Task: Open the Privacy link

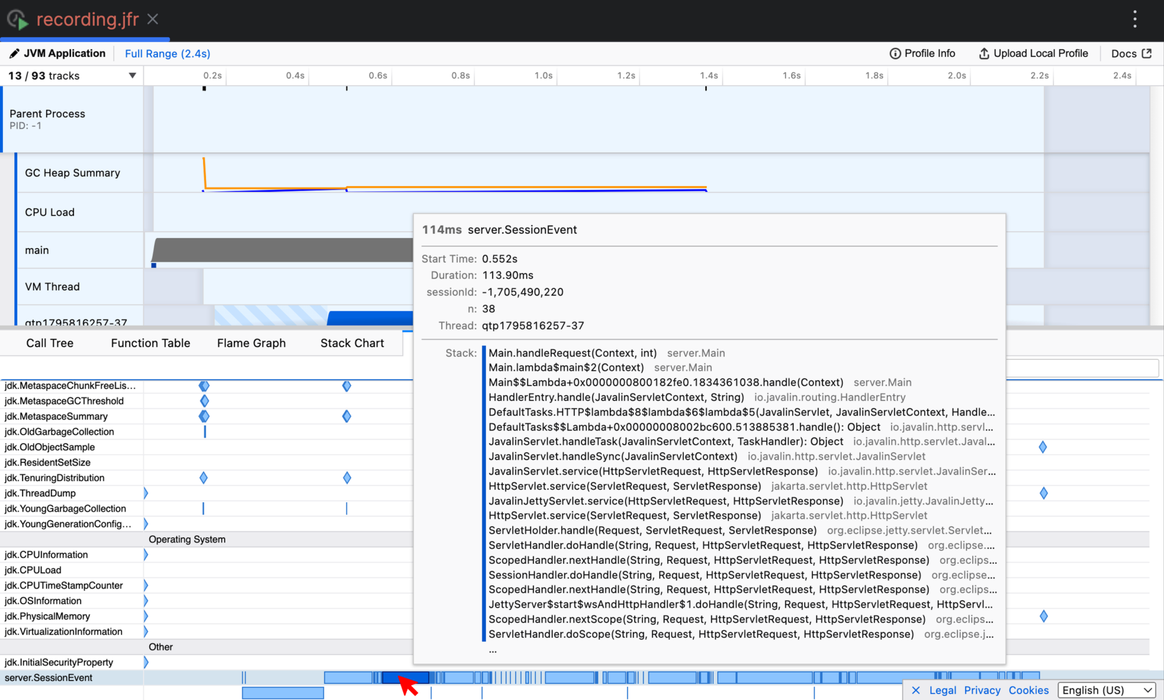Action: [x=982, y=690]
